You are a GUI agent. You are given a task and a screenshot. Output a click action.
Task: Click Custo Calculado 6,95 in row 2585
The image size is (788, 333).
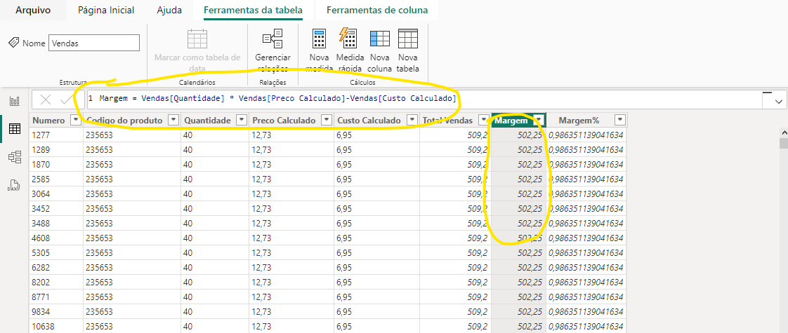coord(376,179)
